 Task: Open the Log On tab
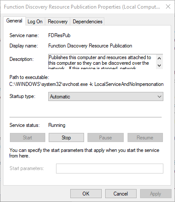35,22
